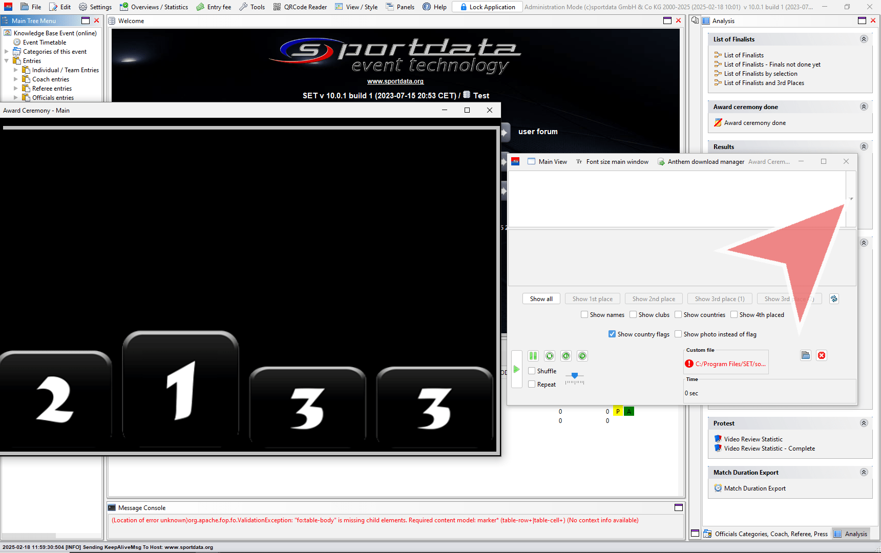Visit www.sportdata.org link
Image resolution: width=881 pixels, height=553 pixels.
(x=395, y=81)
